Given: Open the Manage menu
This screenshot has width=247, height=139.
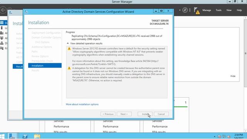Looking at the screenshot, I should click(x=207, y=10).
